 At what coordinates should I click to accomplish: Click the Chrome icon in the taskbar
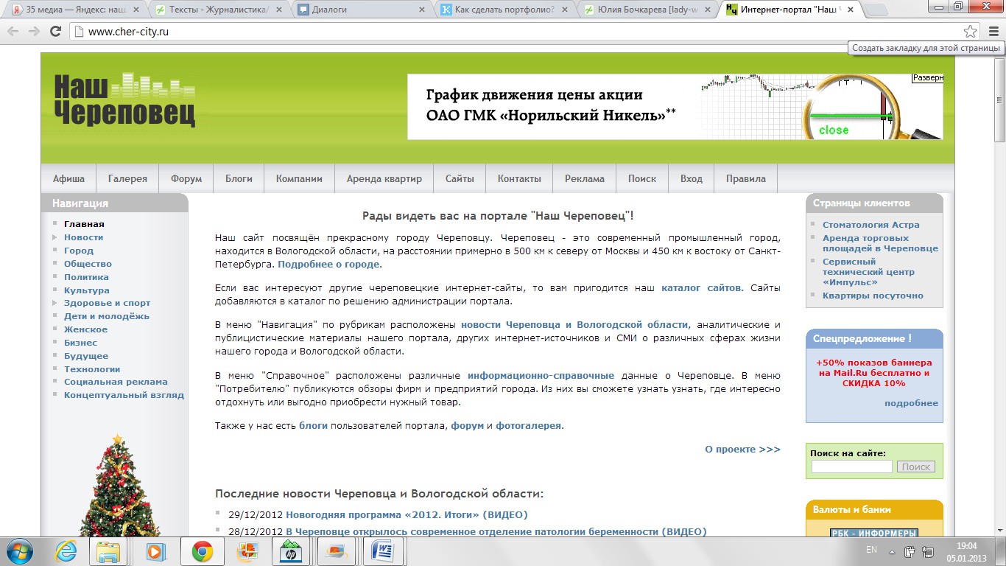point(202,551)
